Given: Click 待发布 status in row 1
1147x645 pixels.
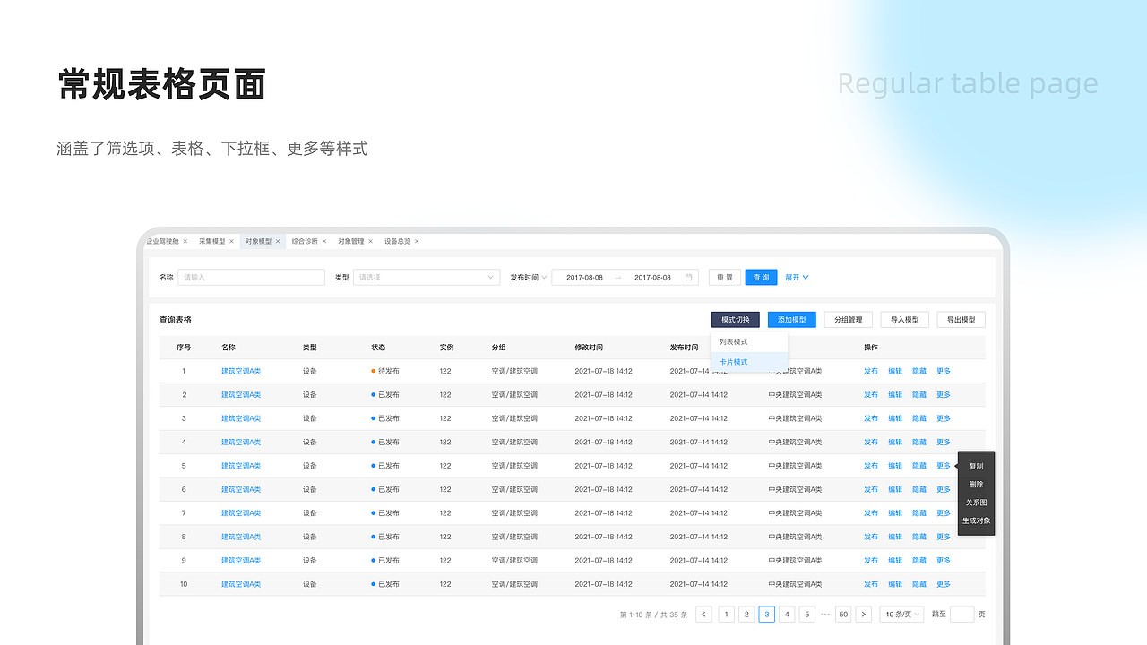Looking at the screenshot, I should [385, 371].
